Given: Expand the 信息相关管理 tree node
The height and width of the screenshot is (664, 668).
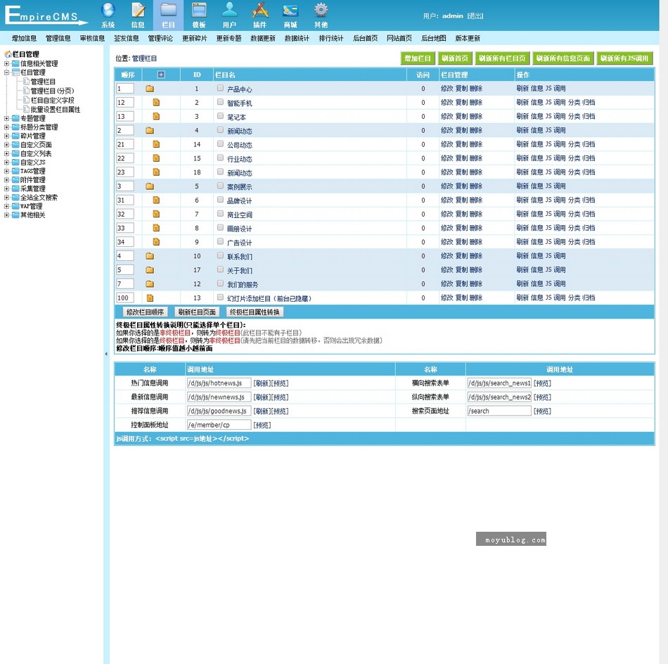Looking at the screenshot, I should coord(6,63).
